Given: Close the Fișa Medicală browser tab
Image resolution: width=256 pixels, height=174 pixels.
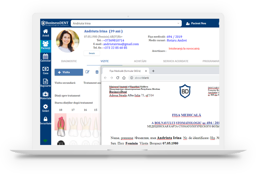Looking at the screenshot, I should click(146, 71).
